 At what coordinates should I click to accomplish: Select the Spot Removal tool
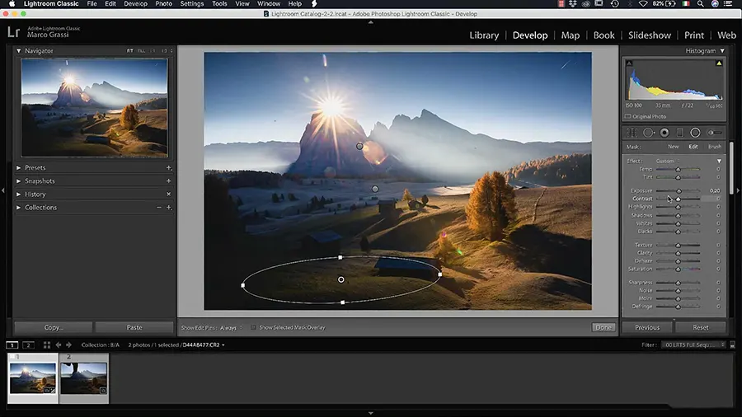point(648,133)
